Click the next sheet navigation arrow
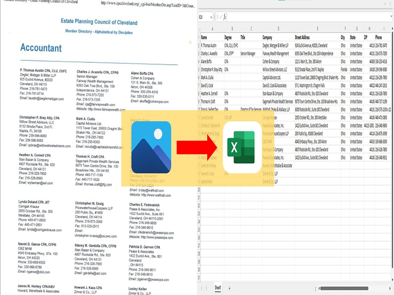Screen dimensions: 394x295 206,288
